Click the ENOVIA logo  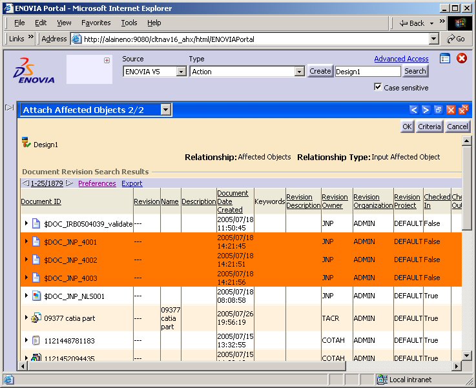tap(34, 70)
